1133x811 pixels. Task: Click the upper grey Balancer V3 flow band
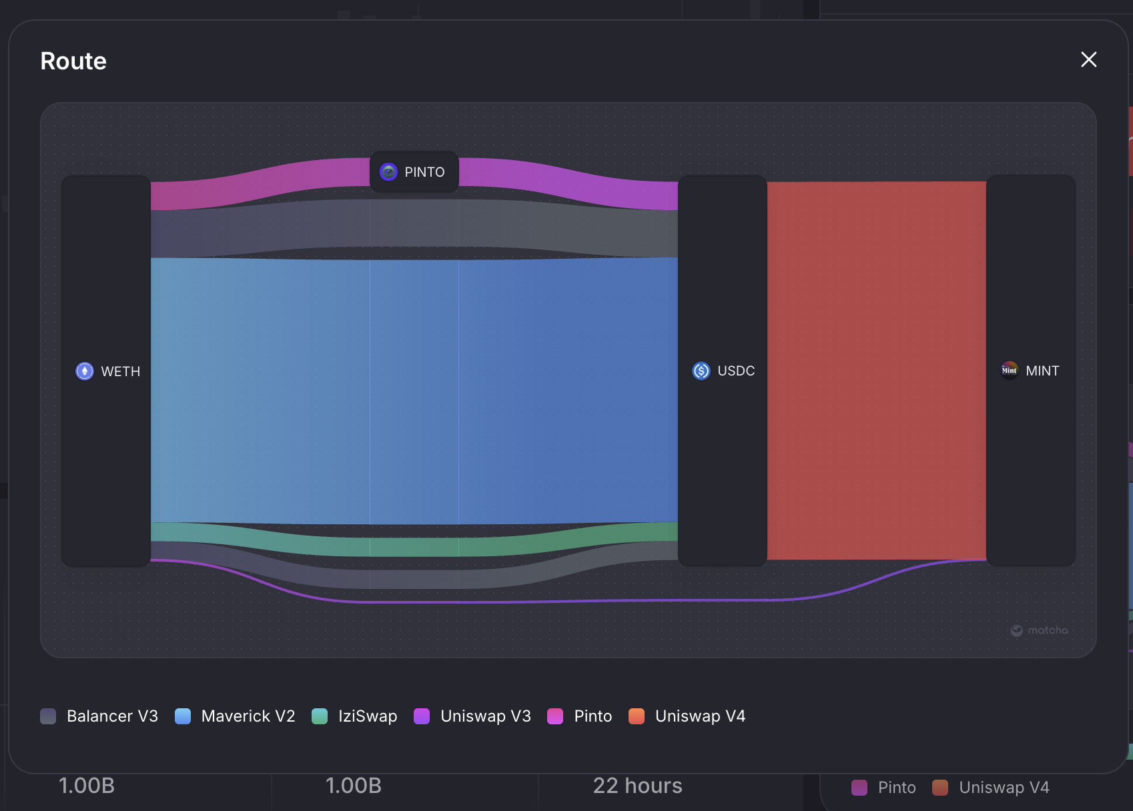coord(414,223)
